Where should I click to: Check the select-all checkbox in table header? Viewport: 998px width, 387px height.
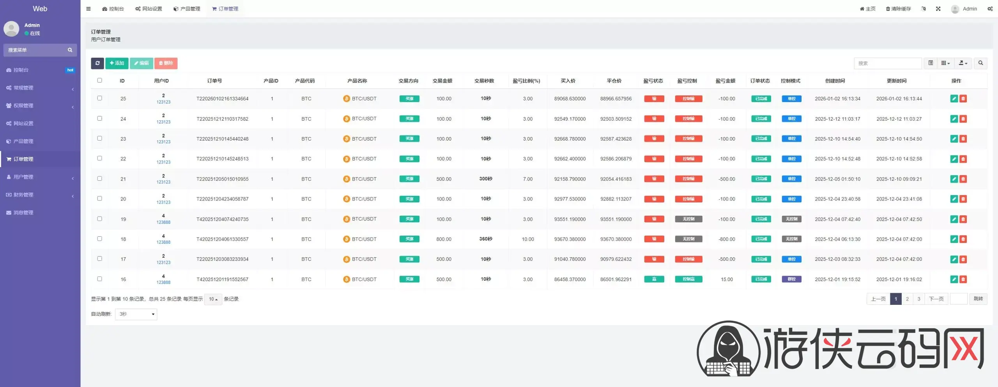pyautogui.click(x=99, y=80)
